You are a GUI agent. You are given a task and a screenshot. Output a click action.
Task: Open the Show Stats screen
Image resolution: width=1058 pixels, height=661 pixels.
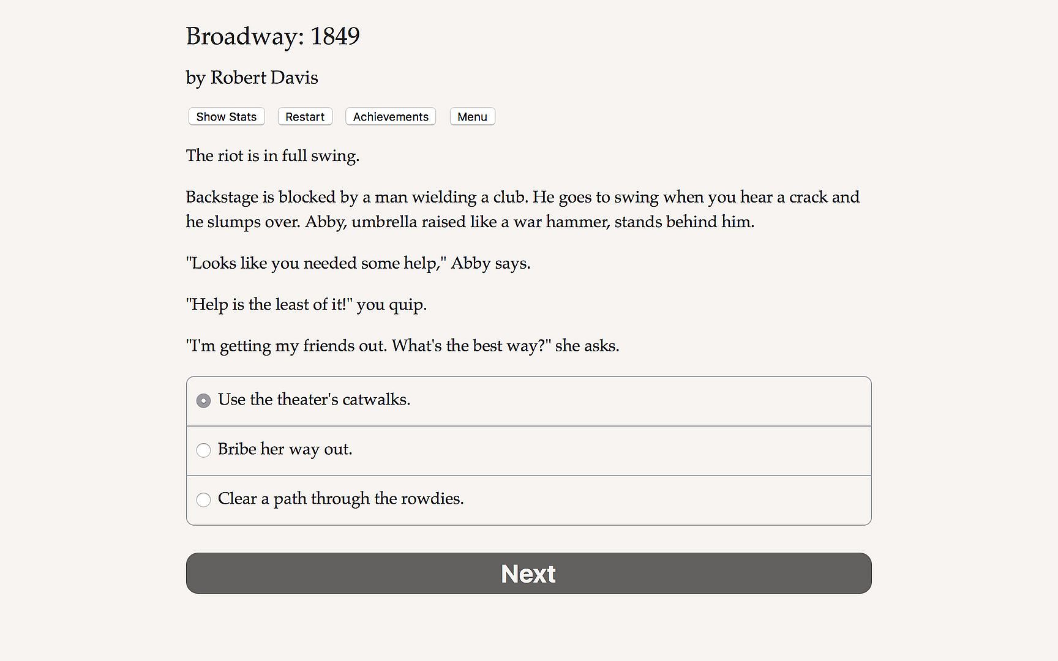coord(226,117)
